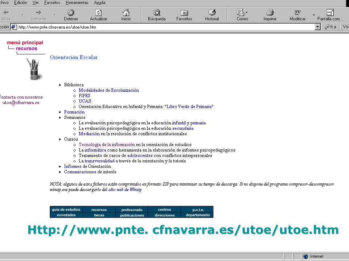Refresh page with the Actualizar icon
Image resolution: width=349 pixels, height=261 pixels.
click(x=99, y=12)
